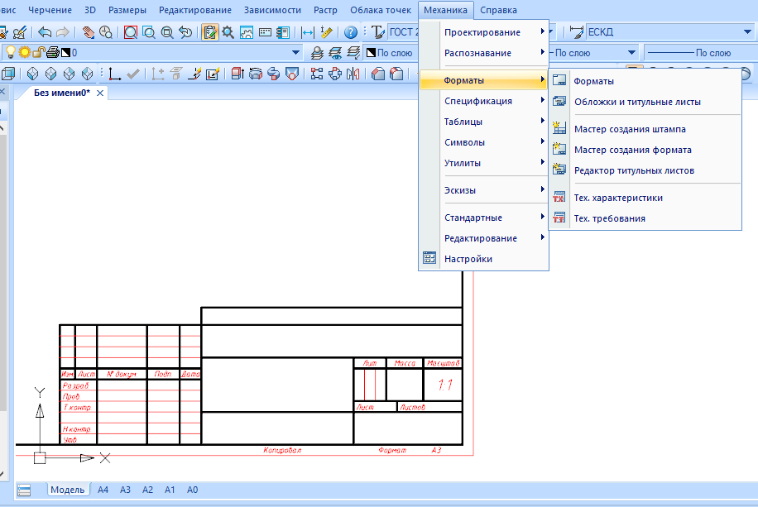Open the Размеры menu

pyautogui.click(x=127, y=10)
